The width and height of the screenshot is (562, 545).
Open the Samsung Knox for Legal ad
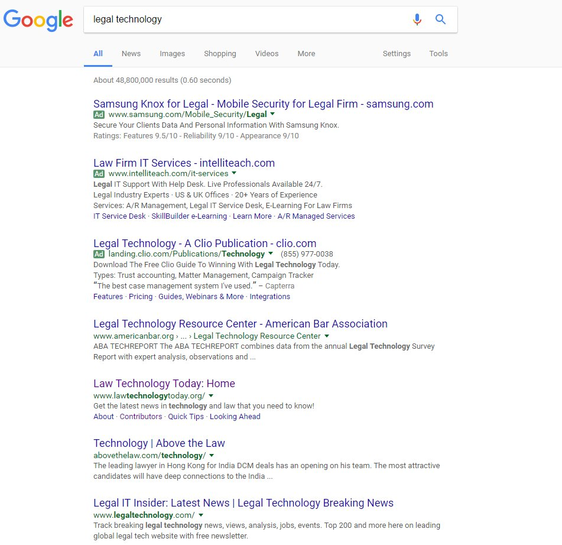pyautogui.click(x=264, y=104)
